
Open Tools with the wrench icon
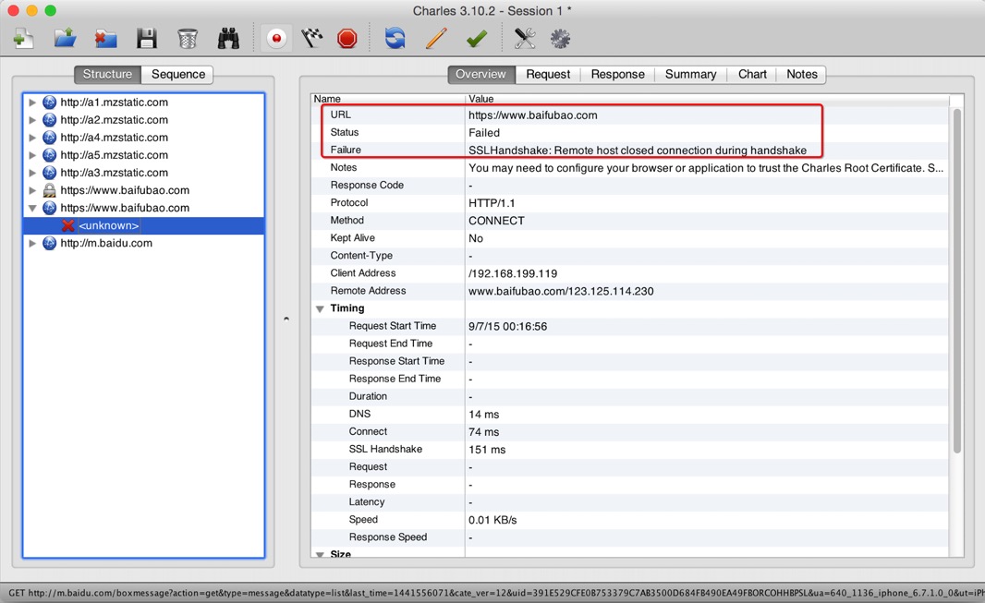(525, 39)
